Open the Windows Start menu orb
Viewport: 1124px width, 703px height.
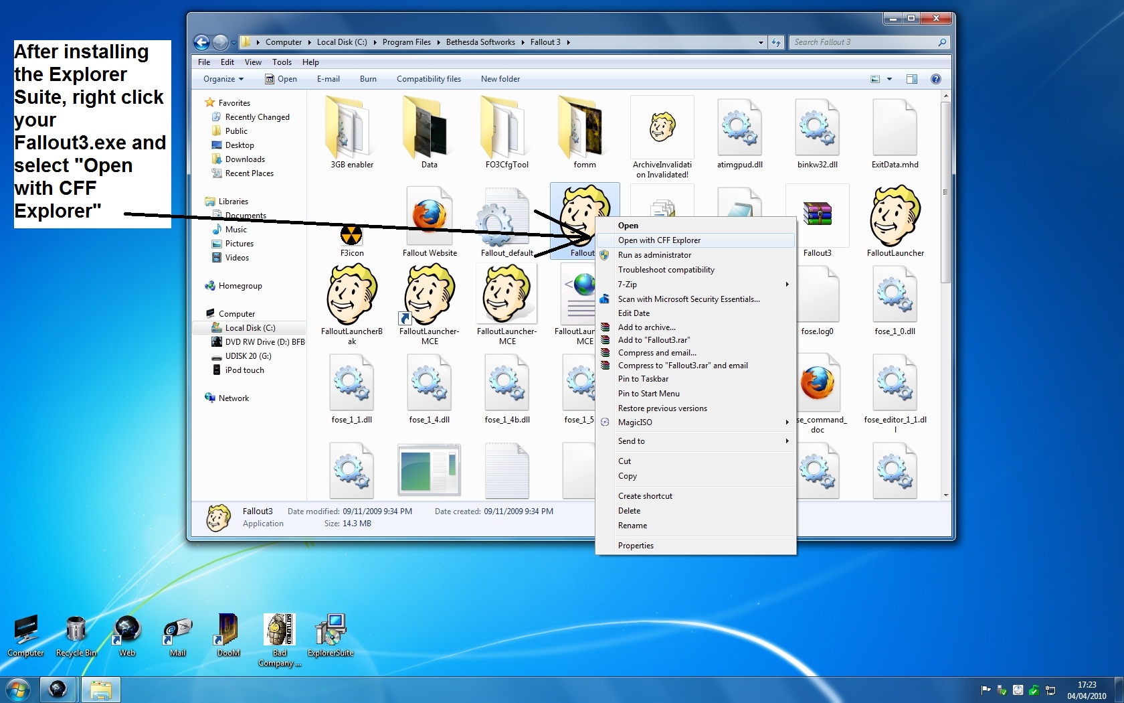point(18,689)
